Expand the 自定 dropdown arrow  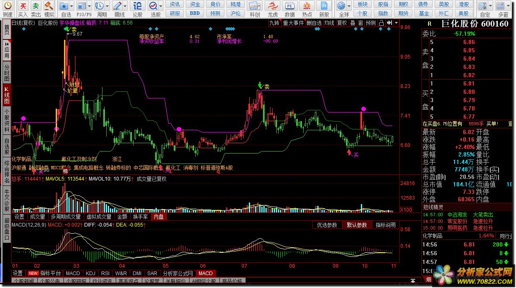pyautogui.click(x=491, y=6)
